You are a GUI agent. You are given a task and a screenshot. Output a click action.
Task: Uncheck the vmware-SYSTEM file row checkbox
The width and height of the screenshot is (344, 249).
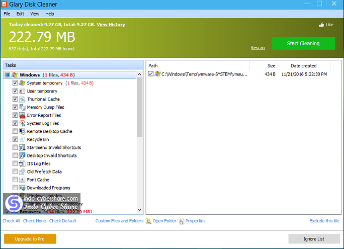pos(150,74)
